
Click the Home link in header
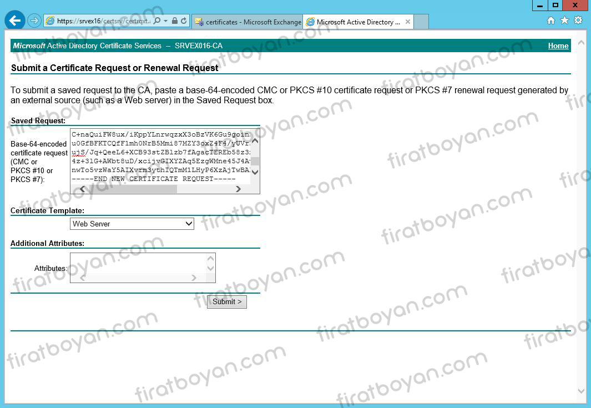point(558,46)
